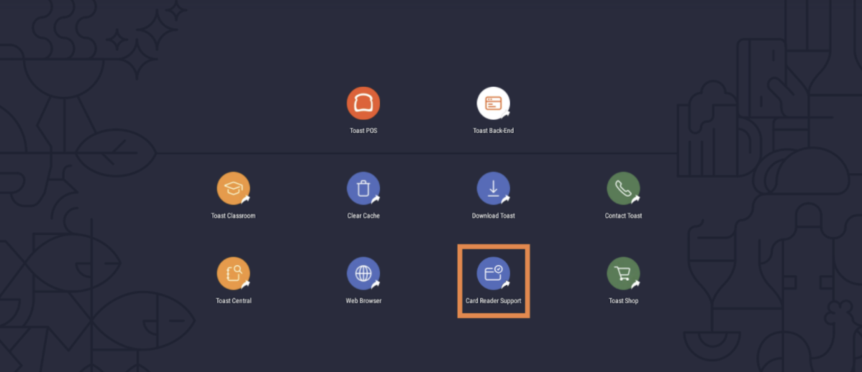Select the "Toast Central" text label
The height and width of the screenshot is (372, 862).
coord(233,301)
